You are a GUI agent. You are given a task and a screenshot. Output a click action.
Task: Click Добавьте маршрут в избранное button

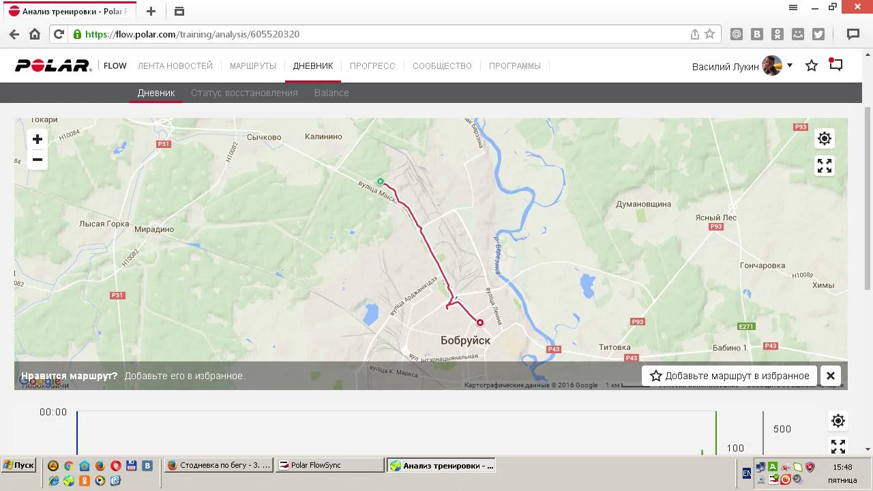coord(729,376)
